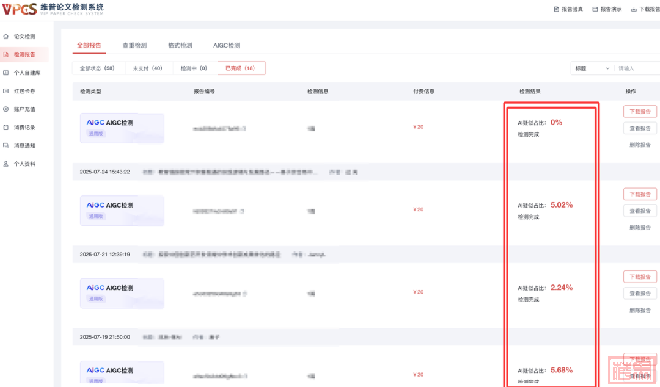Select the AIGC检测 tab
This screenshot has height=387, width=660.
click(226, 46)
